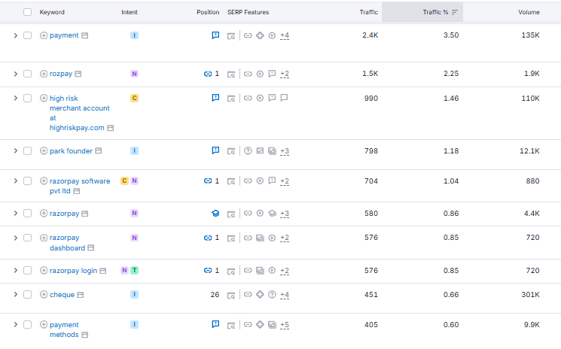
Task: Sort by the Position column header
Action: [208, 12]
